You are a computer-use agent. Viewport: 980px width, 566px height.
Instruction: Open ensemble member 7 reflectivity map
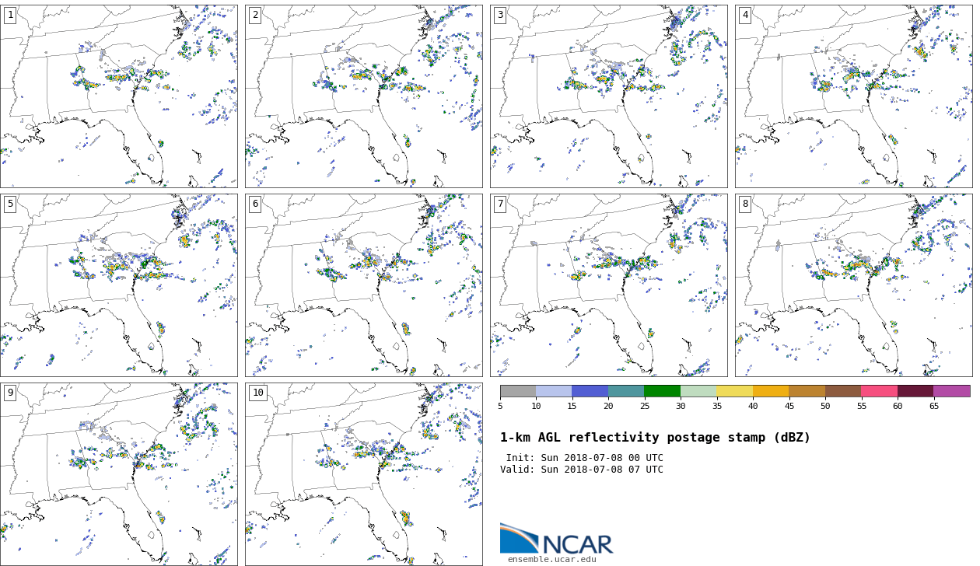[608, 285]
